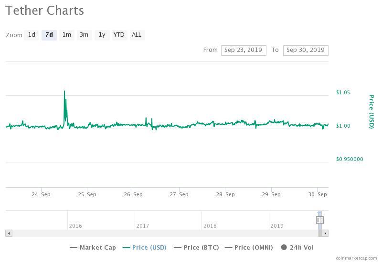The height and width of the screenshot is (262, 382).
Task: Toggle the Price (BTC) series
Action: pos(196,248)
